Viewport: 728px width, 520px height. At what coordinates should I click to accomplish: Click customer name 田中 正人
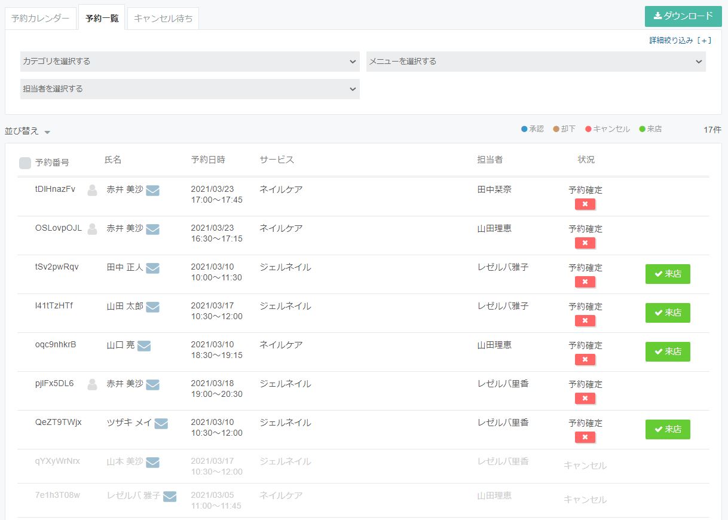point(125,268)
